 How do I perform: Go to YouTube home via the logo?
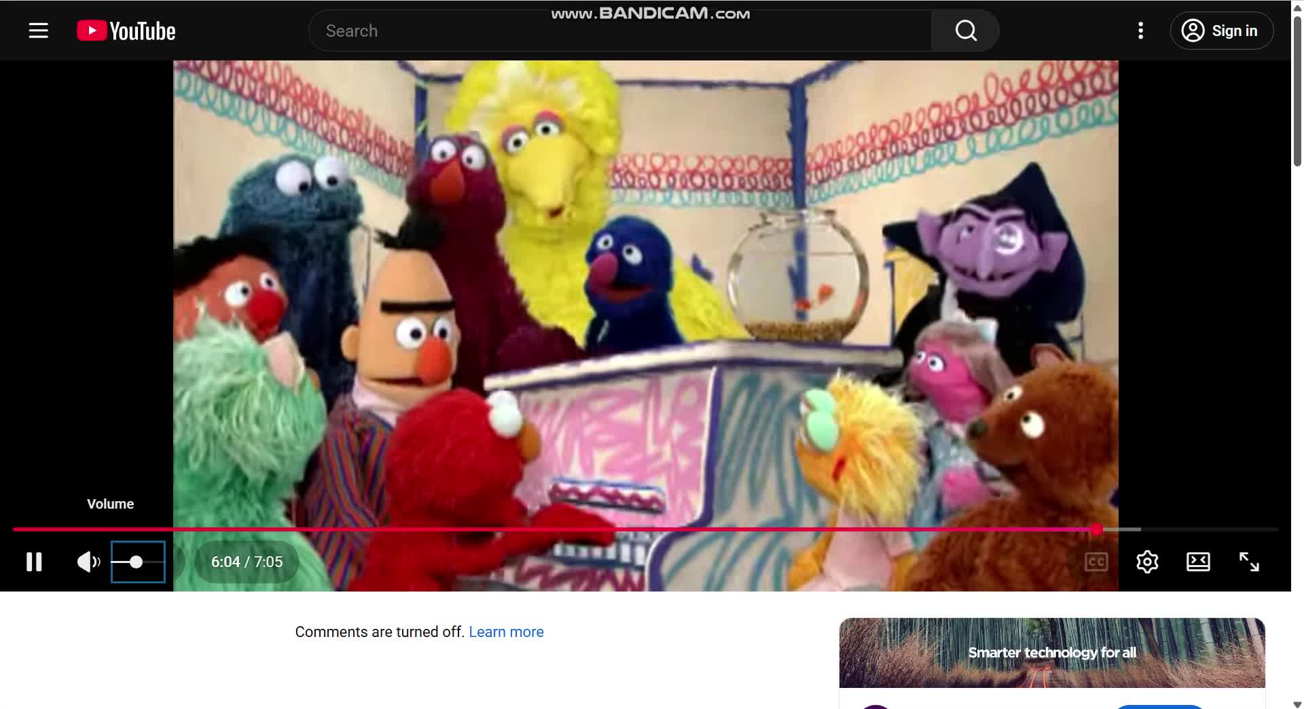pos(126,31)
